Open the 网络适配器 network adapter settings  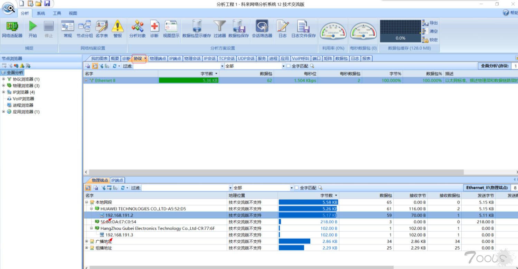click(12, 29)
